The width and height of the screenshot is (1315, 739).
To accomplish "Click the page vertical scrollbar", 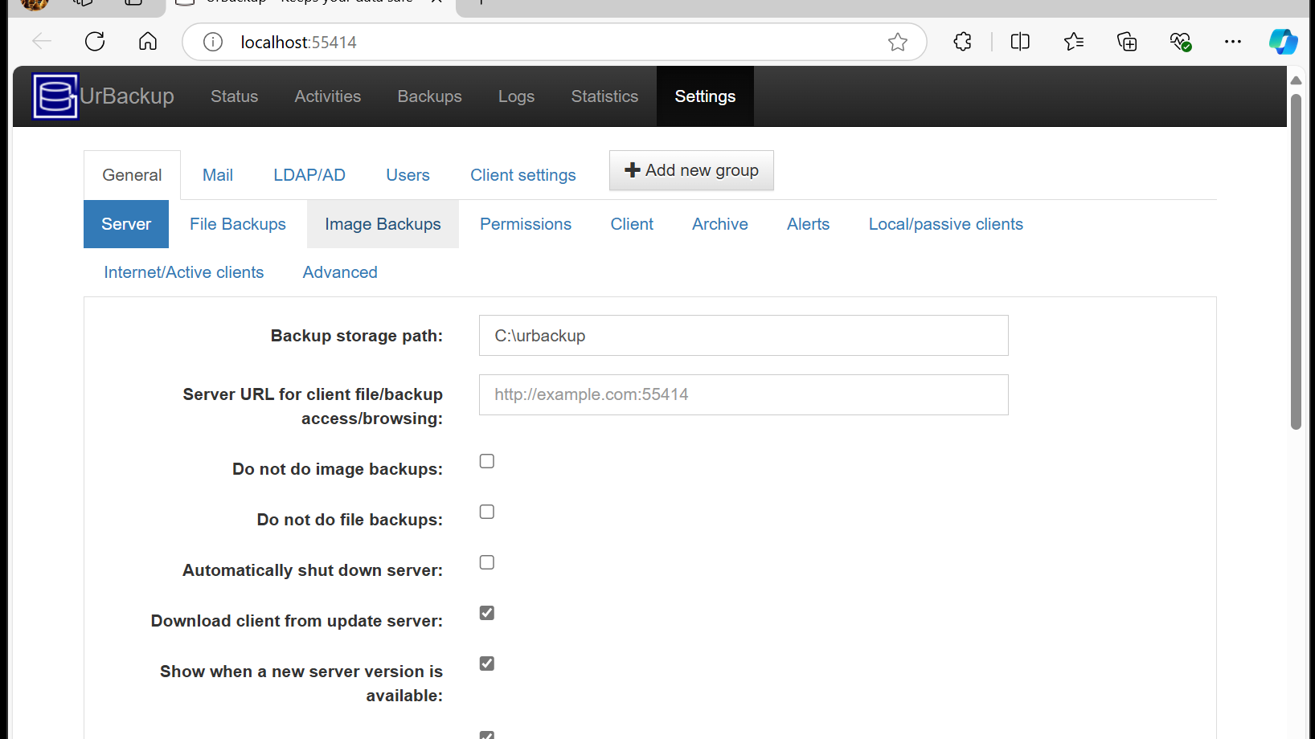I will coord(1296,262).
